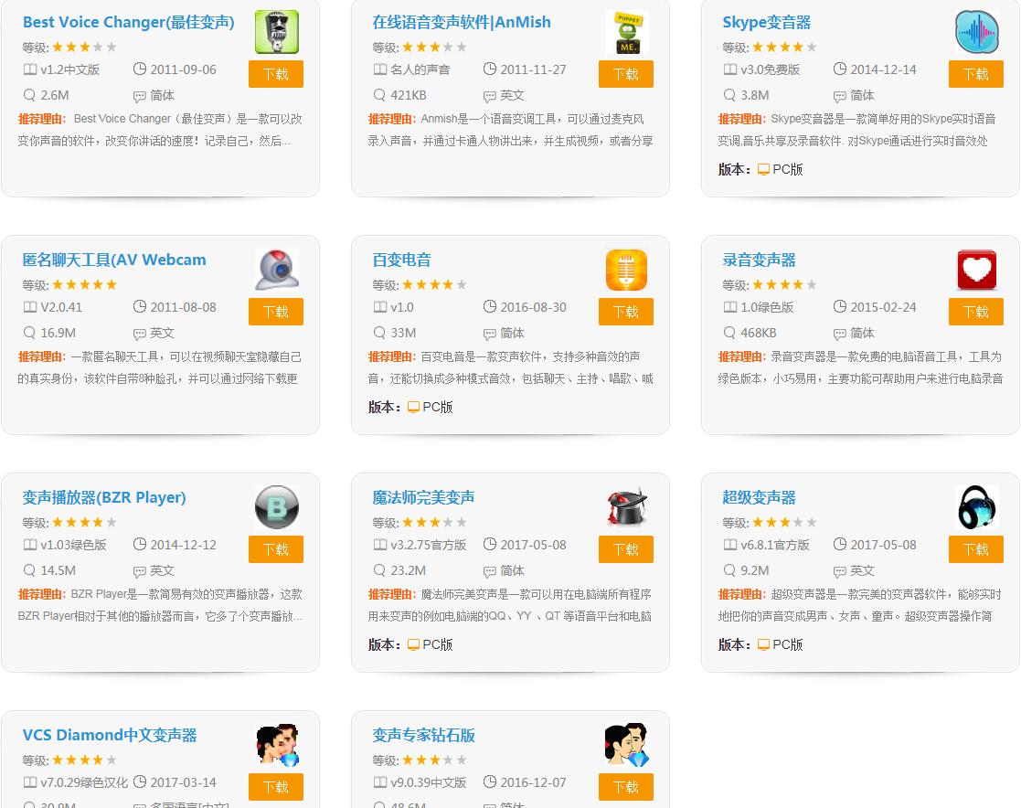Open the 匿名聊天工具(AV Webcam title link
This screenshot has height=808, width=1021.
coord(114,260)
